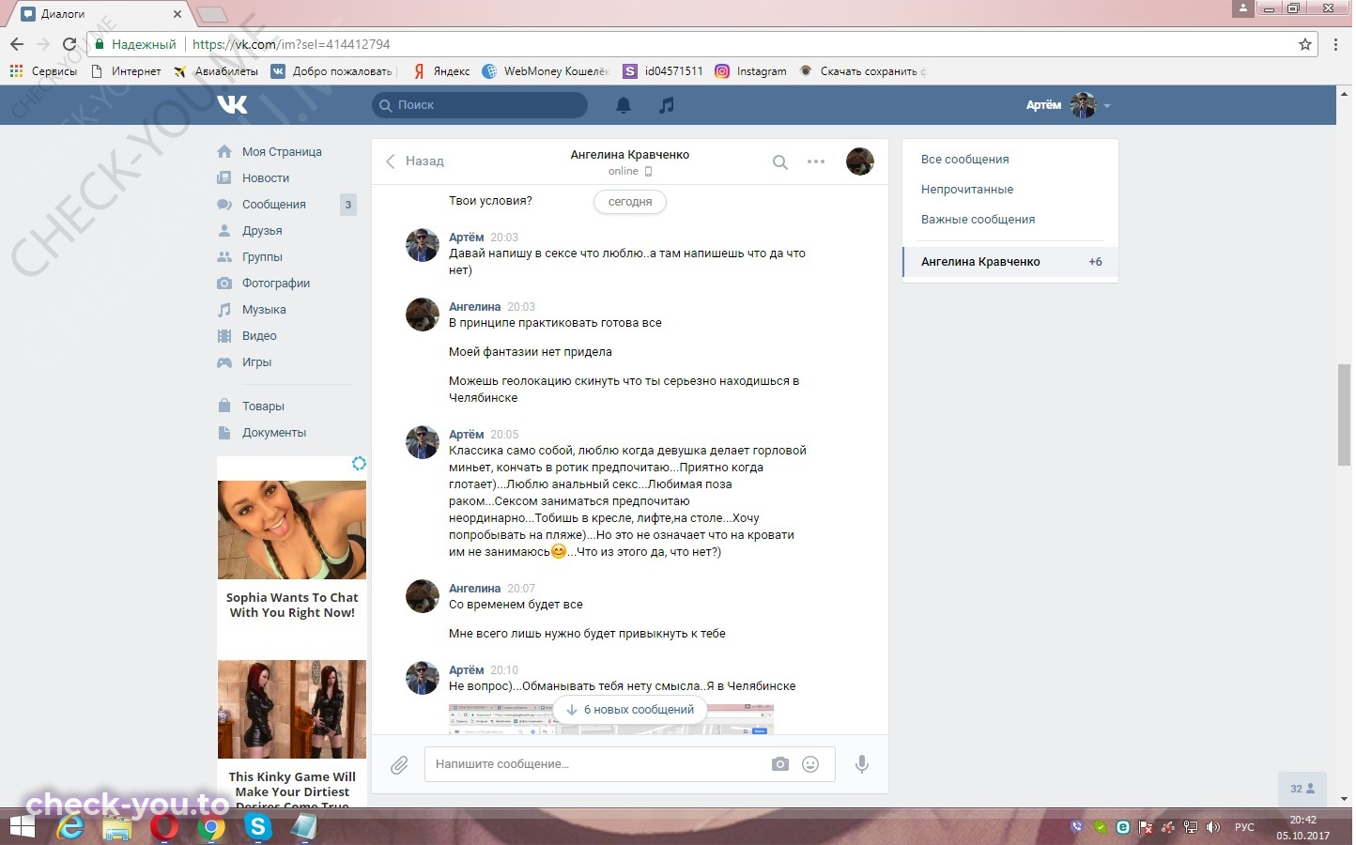Search within the conversation using magnifier icon
The height and width of the screenshot is (845, 1356).
(779, 161)
